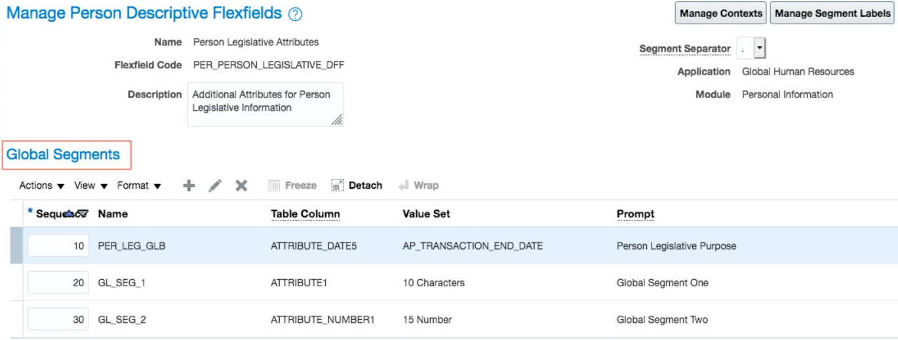Click the Table Column header
This screenshot has height=340, width=898.
(x=305, y=214)
